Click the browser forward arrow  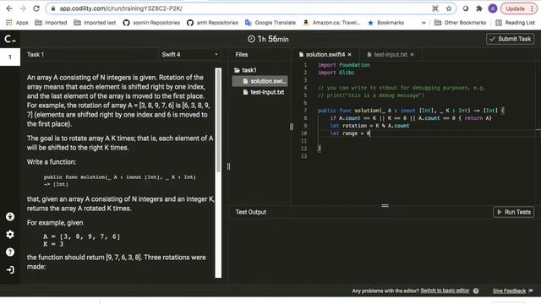pos(23,8)
